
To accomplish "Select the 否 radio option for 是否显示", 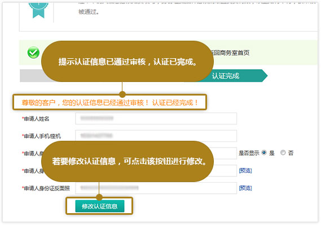I will (283, 153).
